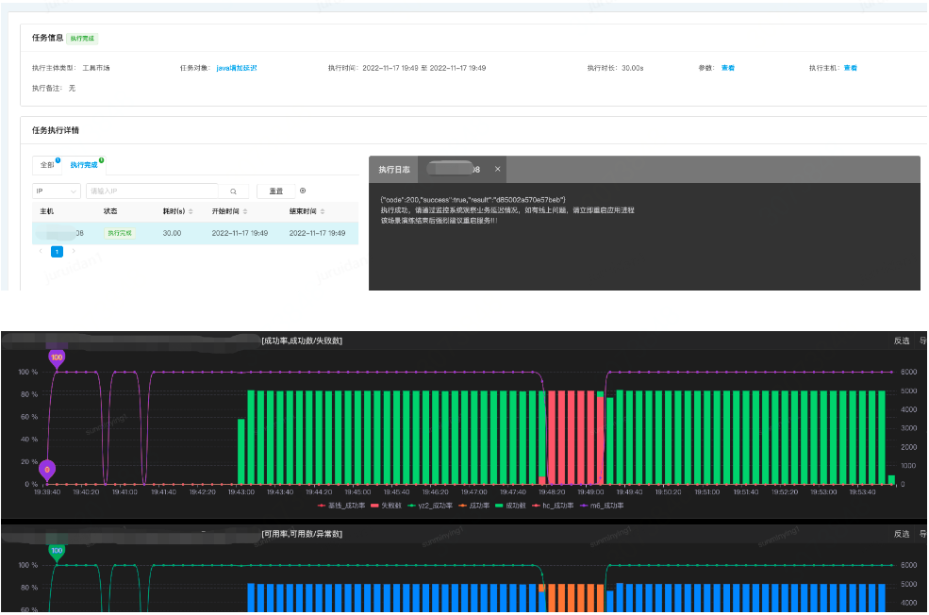The width and height of the screenshot is (929, 615).
Task: Switch to the 全部 tab
Action: click(x=47, y=165)
